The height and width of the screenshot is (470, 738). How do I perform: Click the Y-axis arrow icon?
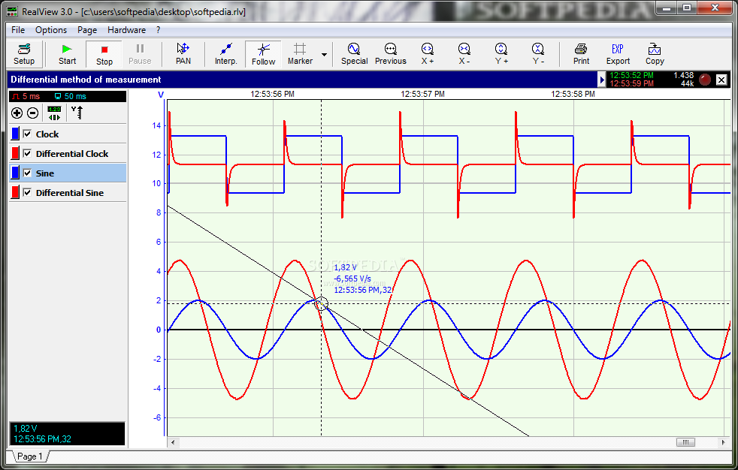[x=77, y=113]
